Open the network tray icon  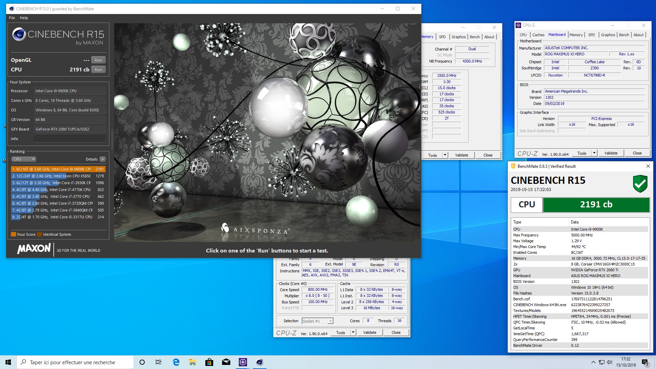click(x=601, y=362)
